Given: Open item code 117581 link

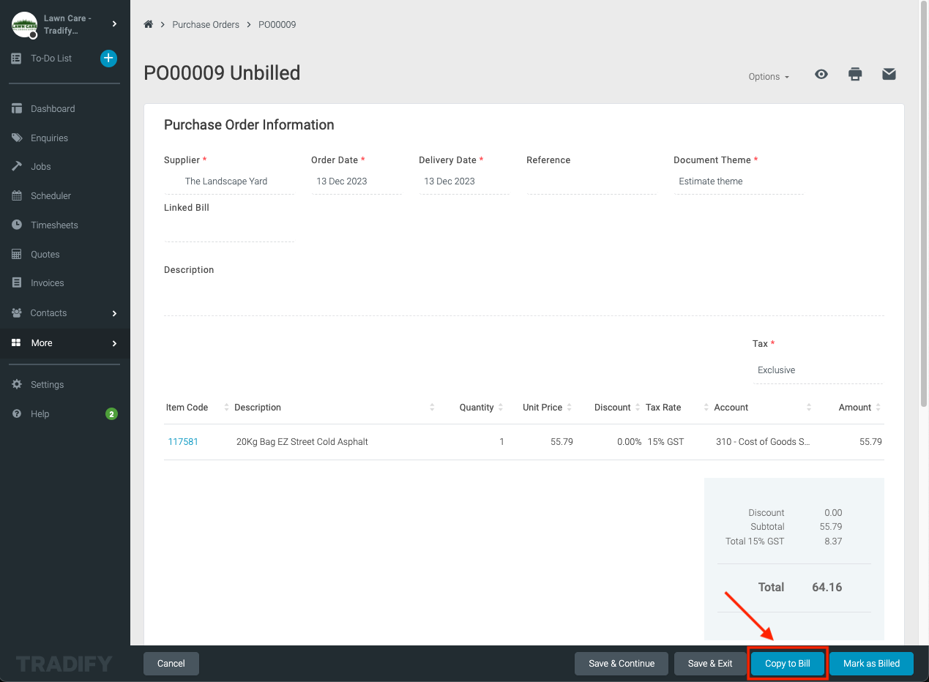Looking at the screenshot, I should [183, 442].
